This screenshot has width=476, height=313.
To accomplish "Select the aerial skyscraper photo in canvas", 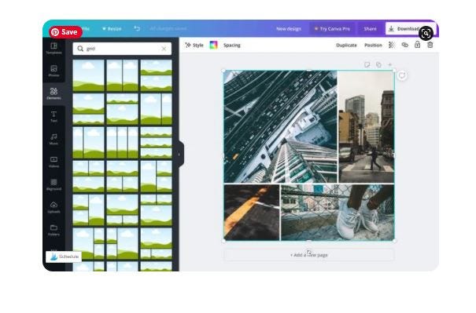I will click(280, 126).
